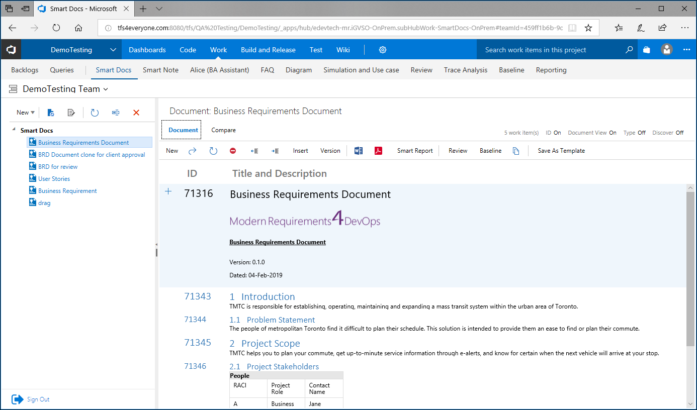The height and width of the screenshot is (410, 697).
Task: Open the browser tab list chevron
Action: (x=159, y=9)
